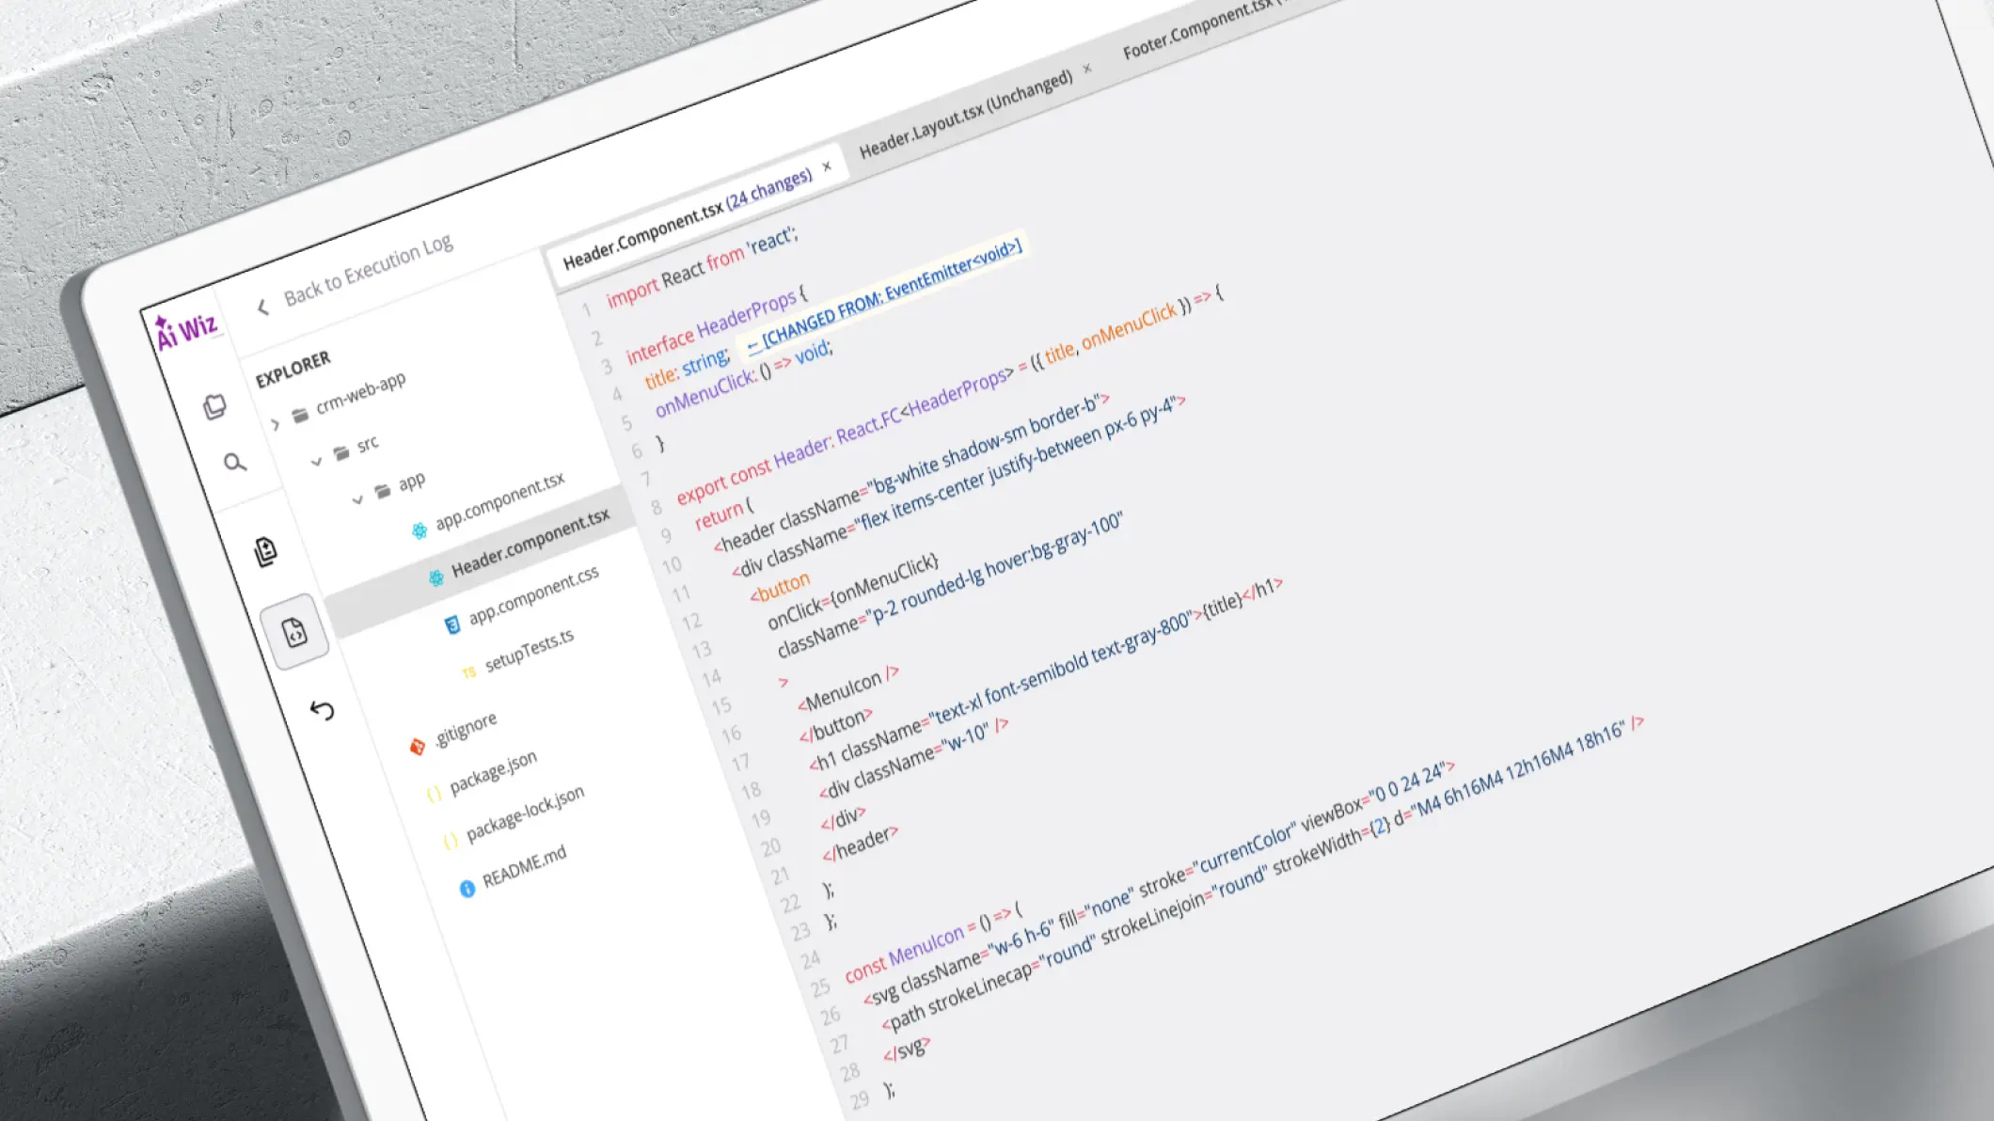Go Back to Execution Log
The height and width of the screenshot is (1121, 1994).
368,271
